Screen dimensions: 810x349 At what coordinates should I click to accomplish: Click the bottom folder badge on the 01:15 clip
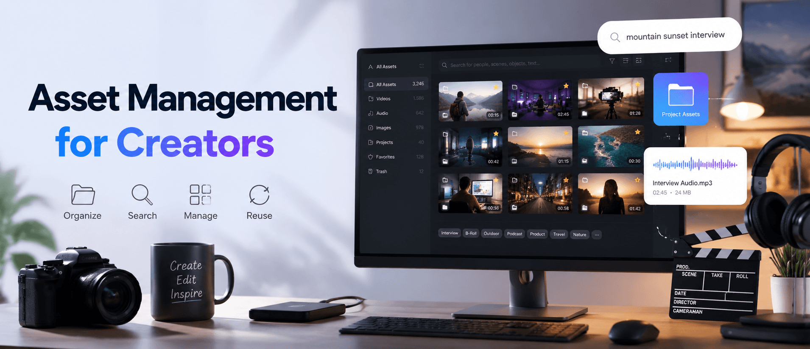click(514, 161)
